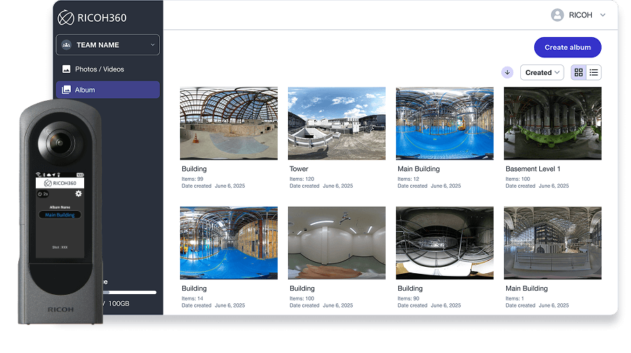631x353 pixels.
Task: Open the Basement Level 1 album thumbnail
Action: (x=552, y=123)
